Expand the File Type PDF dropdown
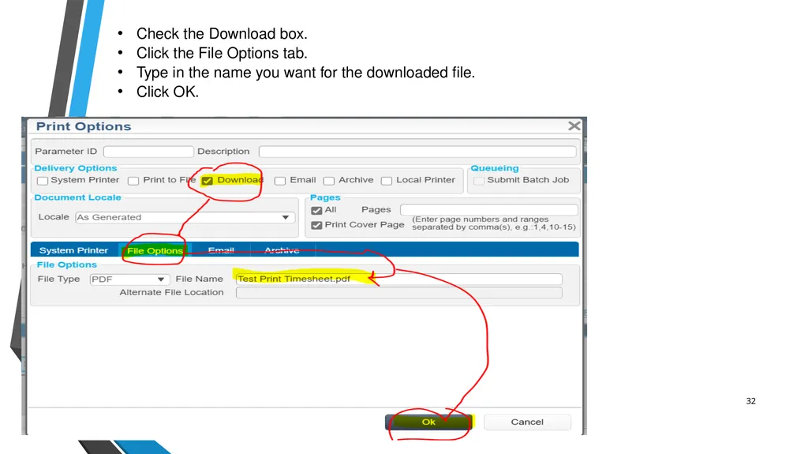 click(x=129, y=279)
